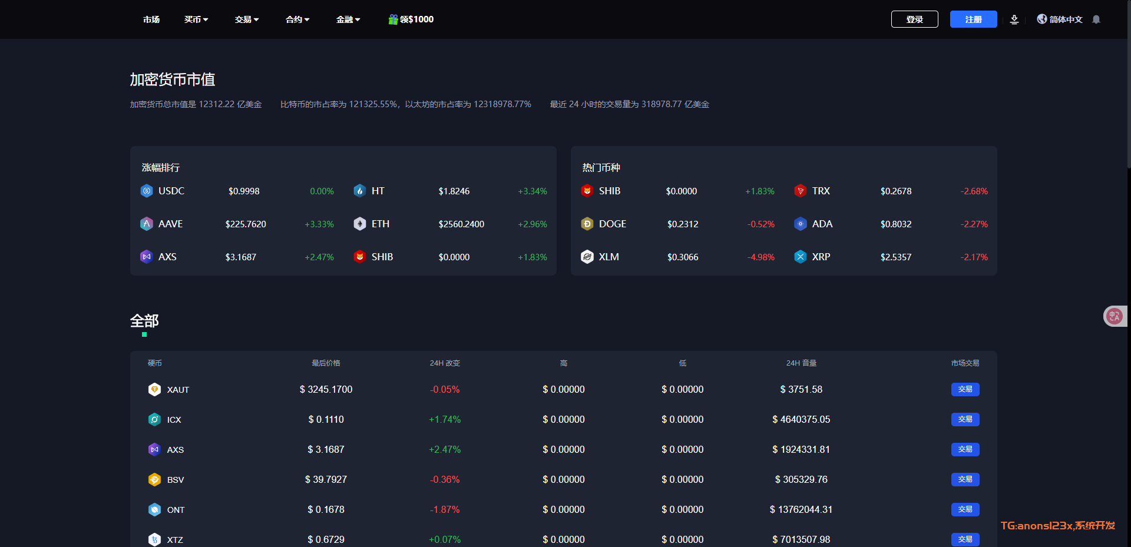Click the DOGE coin icon in hot coins

click(587, 224)
